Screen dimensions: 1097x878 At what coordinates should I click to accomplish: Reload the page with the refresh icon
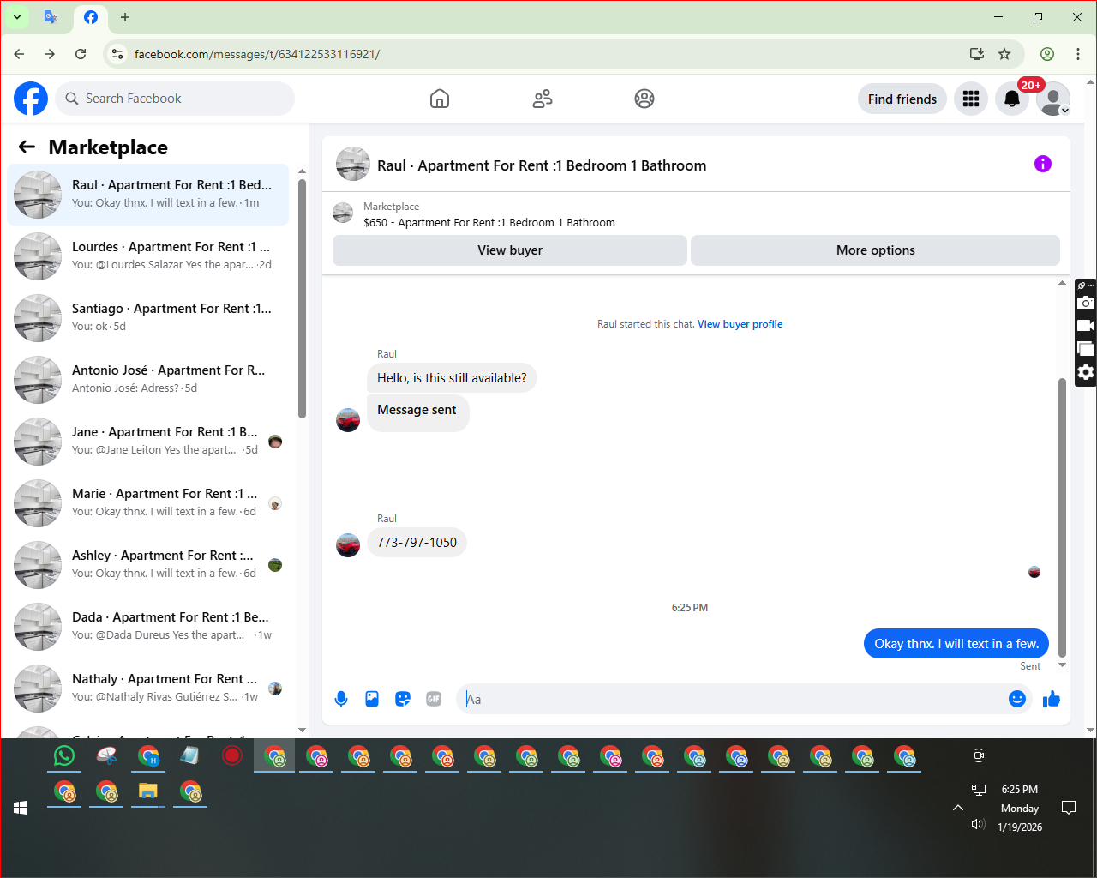point(81,54)
